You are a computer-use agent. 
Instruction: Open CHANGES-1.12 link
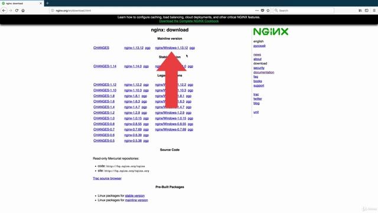point(105,85)
